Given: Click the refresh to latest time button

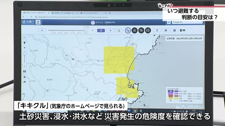Looking at the screenshot, I should click(x=101, y=30).
